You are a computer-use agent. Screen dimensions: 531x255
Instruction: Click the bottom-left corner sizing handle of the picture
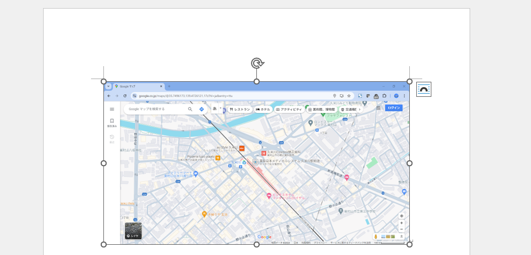(103, 245)
